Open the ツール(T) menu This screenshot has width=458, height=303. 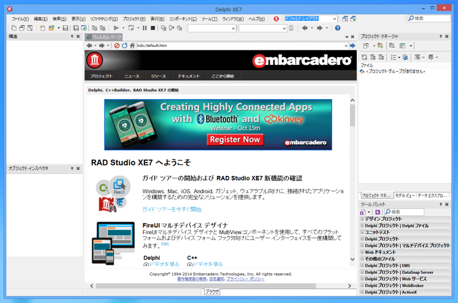[209, 18]
